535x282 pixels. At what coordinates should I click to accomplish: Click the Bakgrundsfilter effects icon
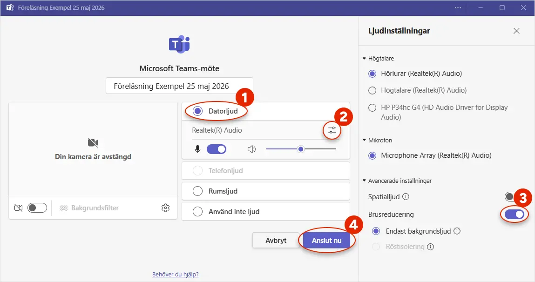pyautogui.click(x=63, y=208)
